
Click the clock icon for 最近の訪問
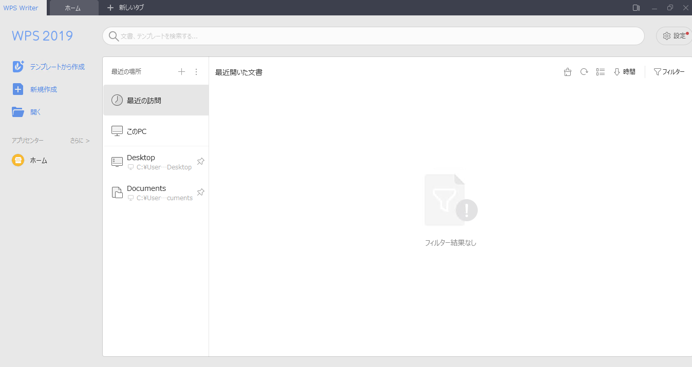point(117,100)
